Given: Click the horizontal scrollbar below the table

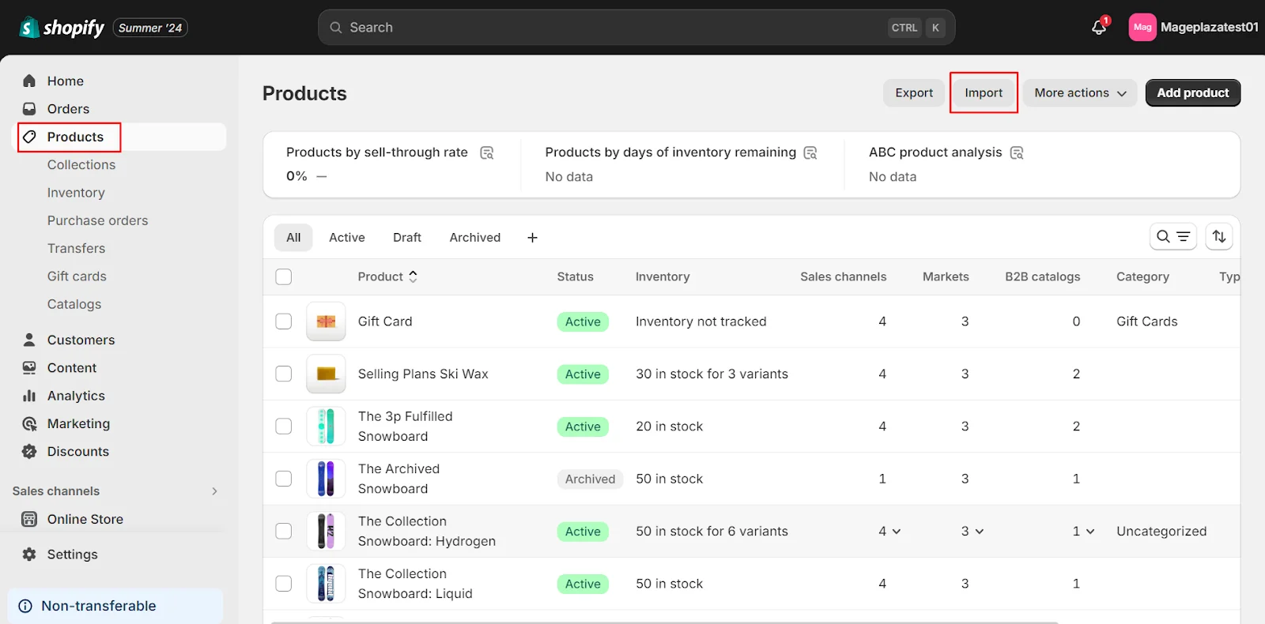Looking at the screenshot, I should (664, 622).
